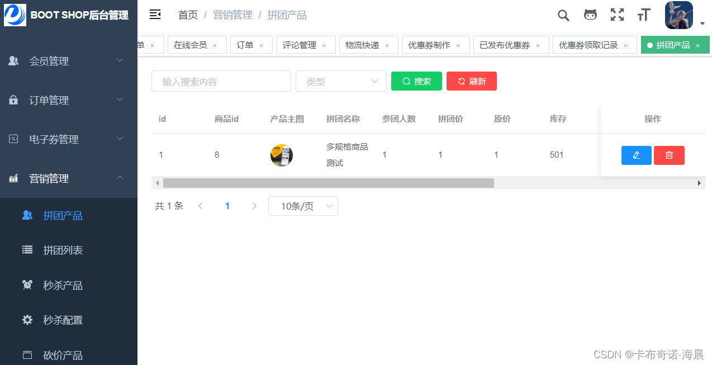Click the person icon next to 会员管理
The height and width of the screenshot is (365, 712).
13,61
